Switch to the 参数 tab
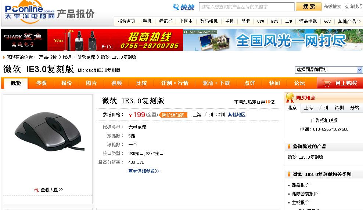This screenshot has width=363, height=210. click(x=42, y=83)
